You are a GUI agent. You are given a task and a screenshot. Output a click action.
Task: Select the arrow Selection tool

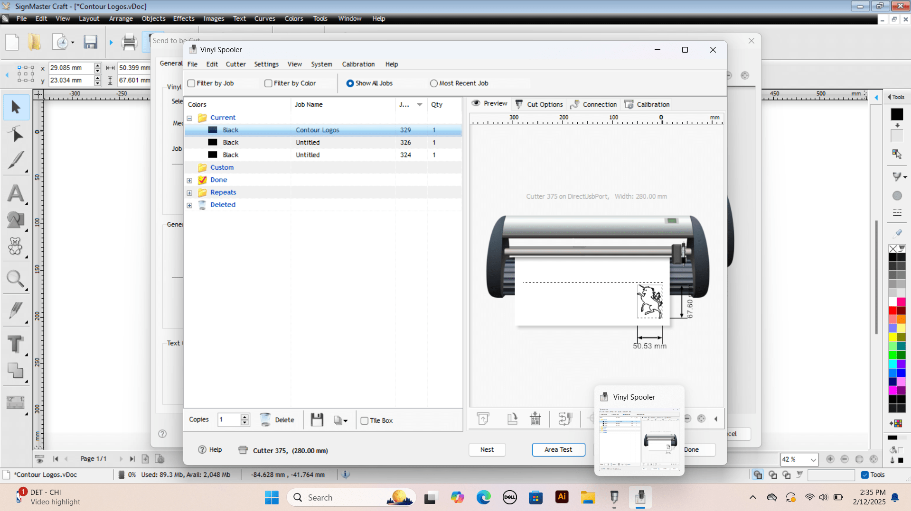[16, 107]
